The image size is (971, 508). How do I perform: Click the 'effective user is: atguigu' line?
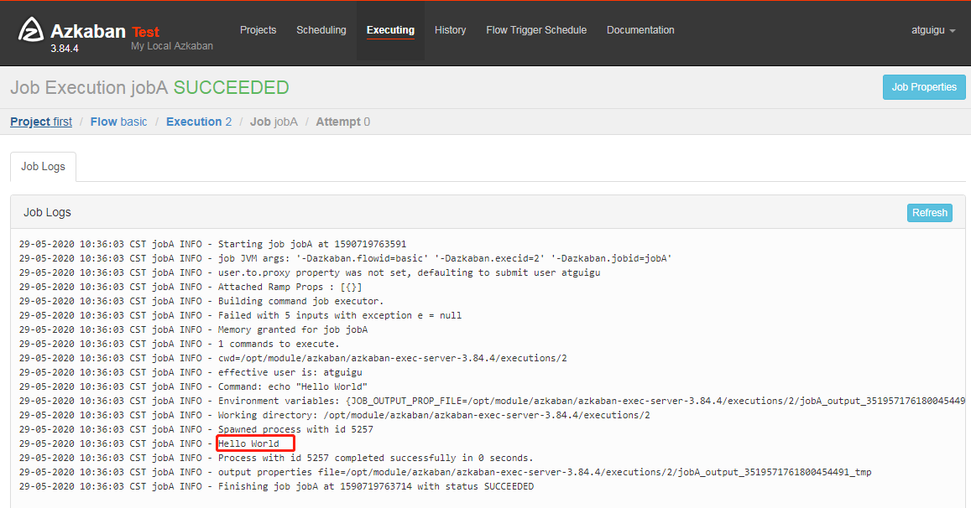click(191, 372)
